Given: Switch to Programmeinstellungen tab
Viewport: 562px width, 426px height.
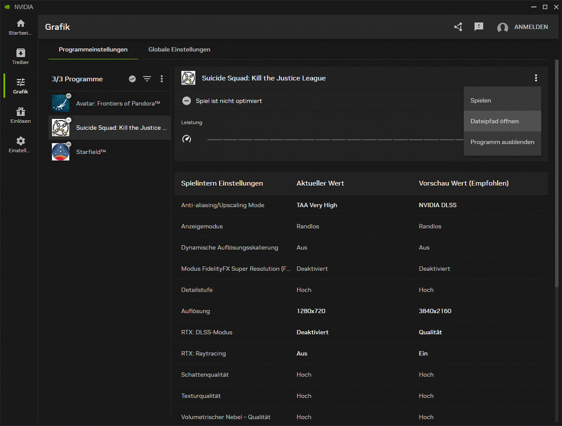Looking at the screenshot, I should click(93, 50).
